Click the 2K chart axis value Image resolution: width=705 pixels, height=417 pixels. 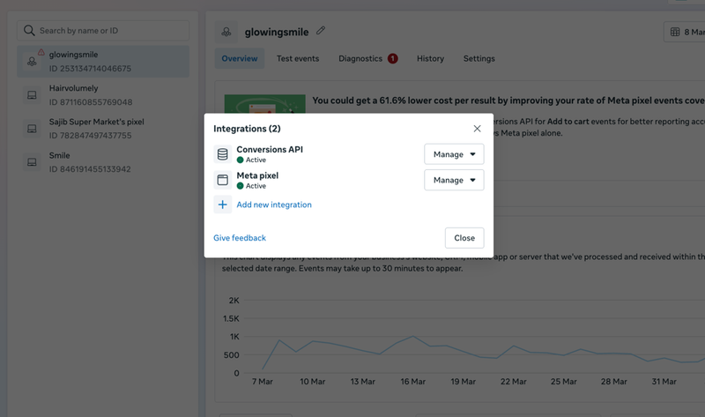(234, 301)
